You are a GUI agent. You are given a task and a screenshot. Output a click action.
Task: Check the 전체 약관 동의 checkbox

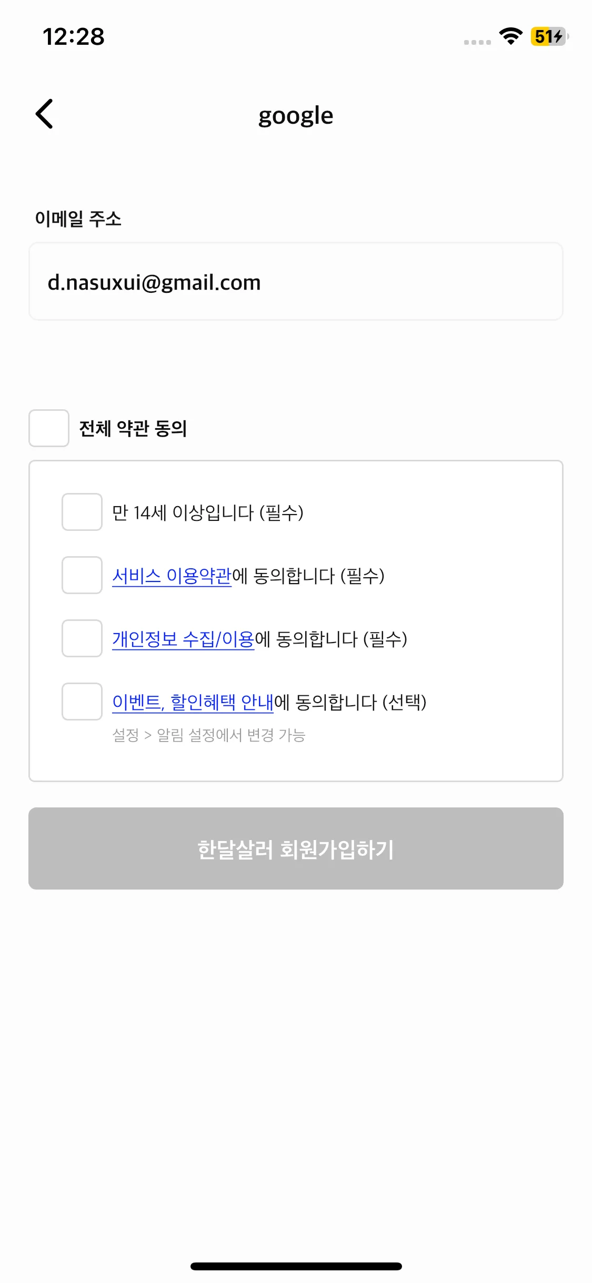(x=49, y=428)
